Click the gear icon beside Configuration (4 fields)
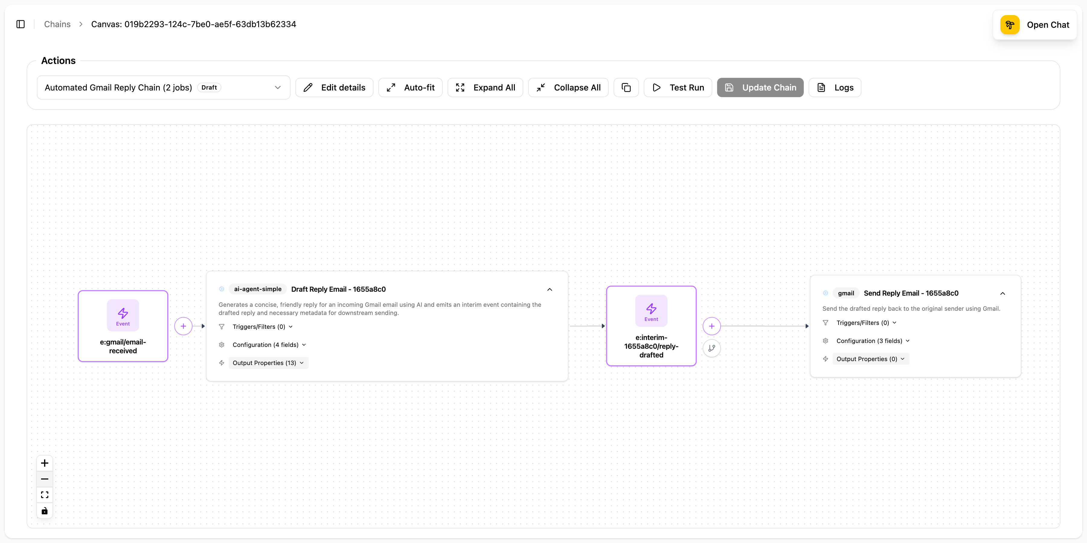This screenshot has width=1087, height=543. point(222,345)
